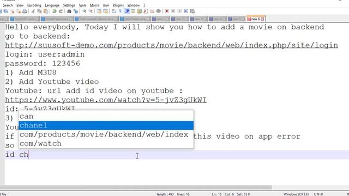Click Stop Recording macro icon
This screenshot has height=196, width=349.
173,11
